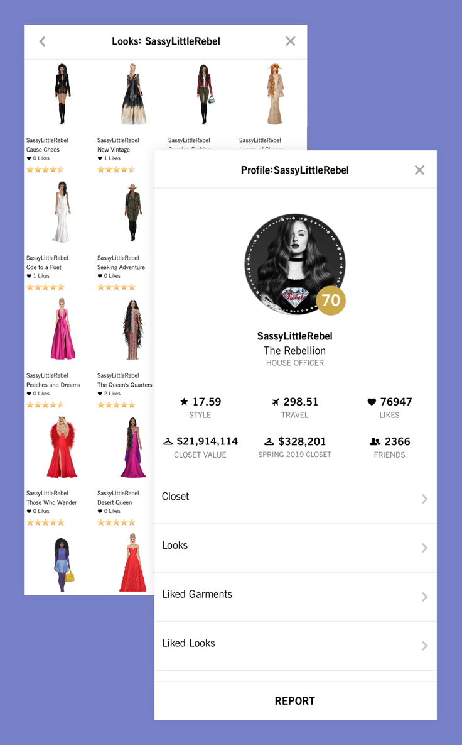Open the Cause Chaos look thumbnail
The image size is (462, 745).
tap(62, 94)
